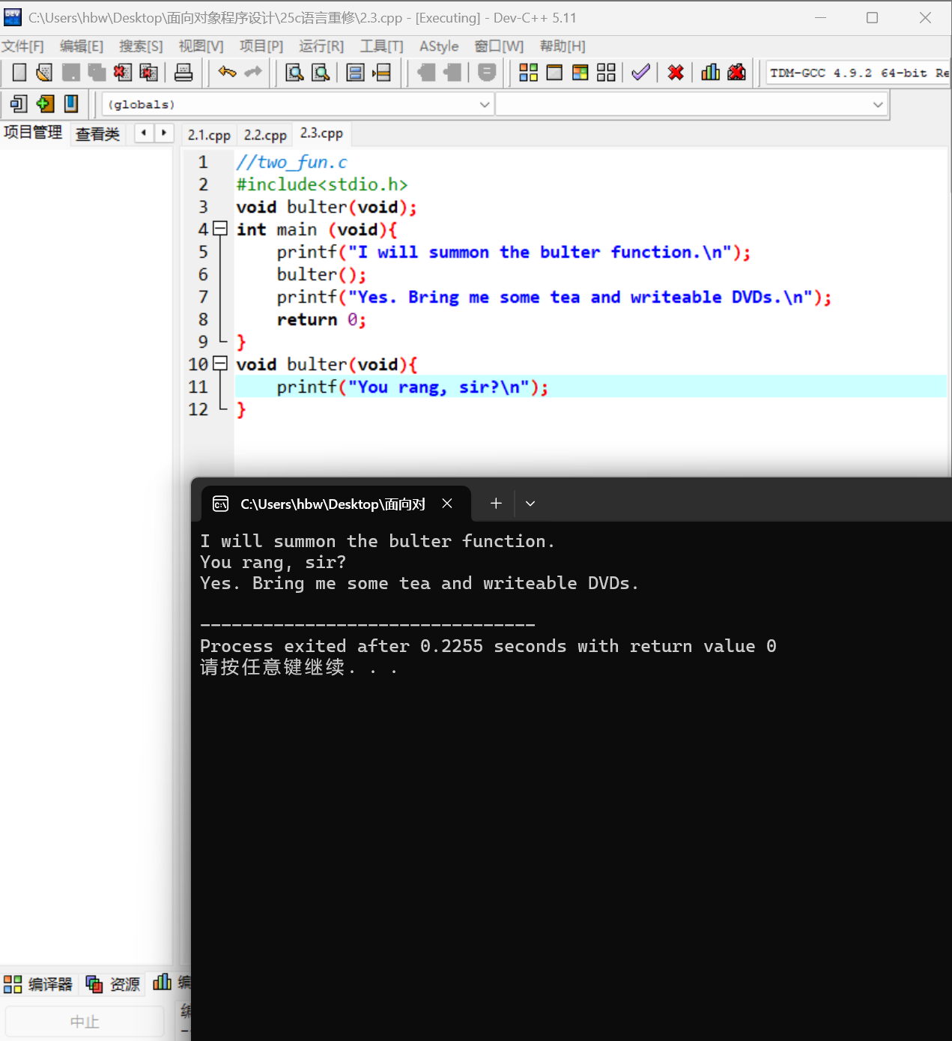Screen dimensions: 952x1041
Task: Click the Close All files icon
Action: (x=148, y=73)
